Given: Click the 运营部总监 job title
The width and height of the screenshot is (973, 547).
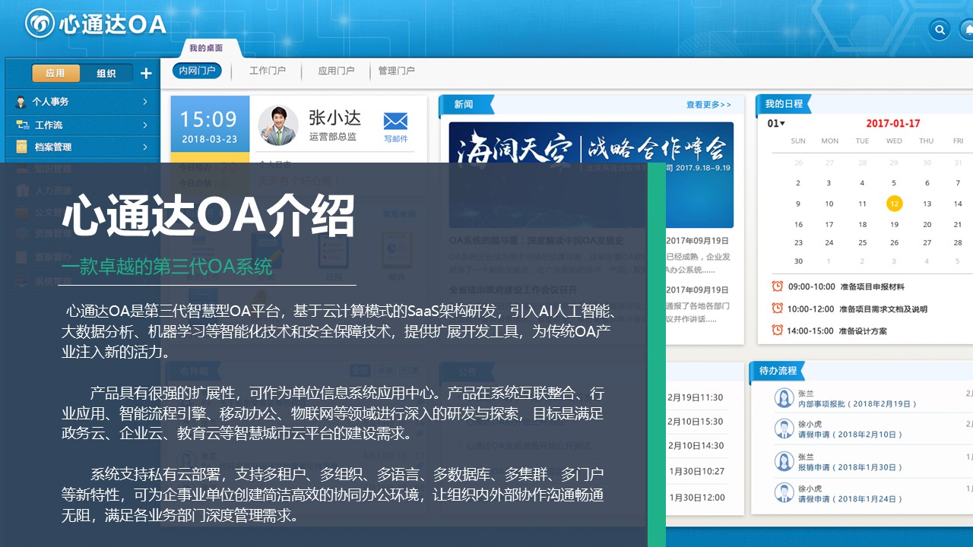Looking at the screenshot, I should pos(332,138).
